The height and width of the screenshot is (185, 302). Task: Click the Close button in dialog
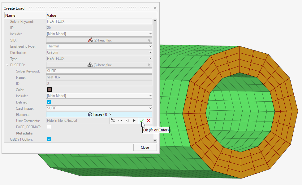point(145,148)
